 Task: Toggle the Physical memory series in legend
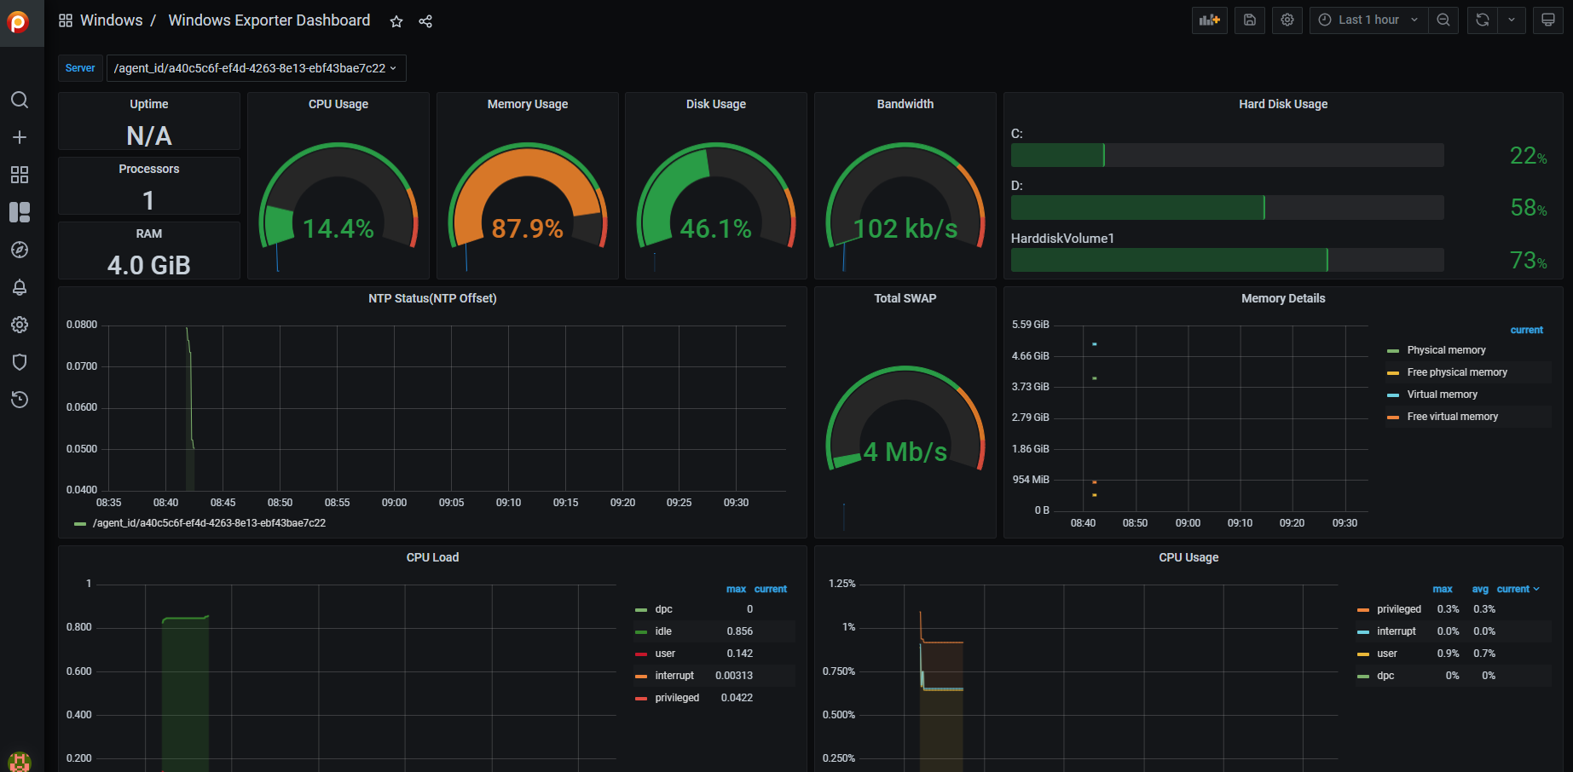point(1446,350)
